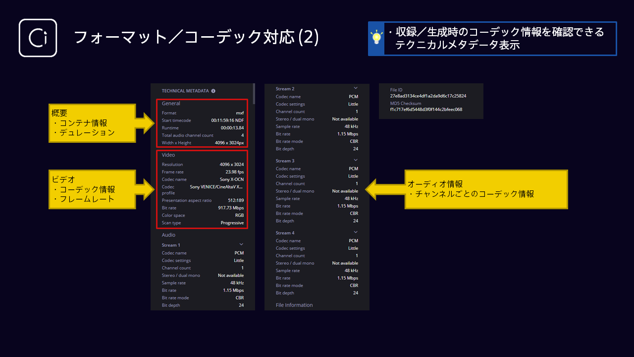The height and width of the screenshot is (357, 634).
Task: Click the info icon beside Technical Metadata
Action: click(213, 91)
